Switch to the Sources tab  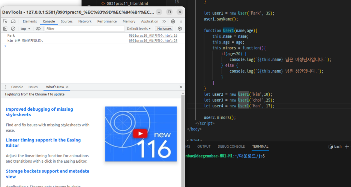pyautogui.click(x=66, y=21)
